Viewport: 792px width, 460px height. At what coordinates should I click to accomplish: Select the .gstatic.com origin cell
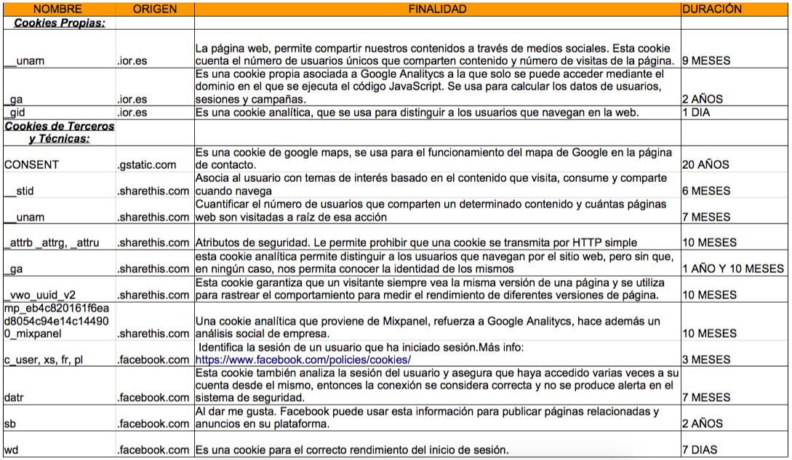148,164
